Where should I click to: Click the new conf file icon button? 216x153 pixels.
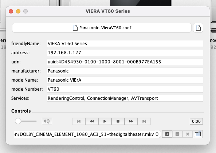click(x=198, y=28)
